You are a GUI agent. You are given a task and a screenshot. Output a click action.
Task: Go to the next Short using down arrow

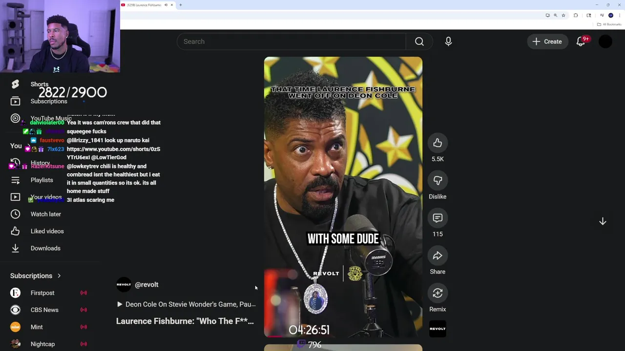coord(603,221)
